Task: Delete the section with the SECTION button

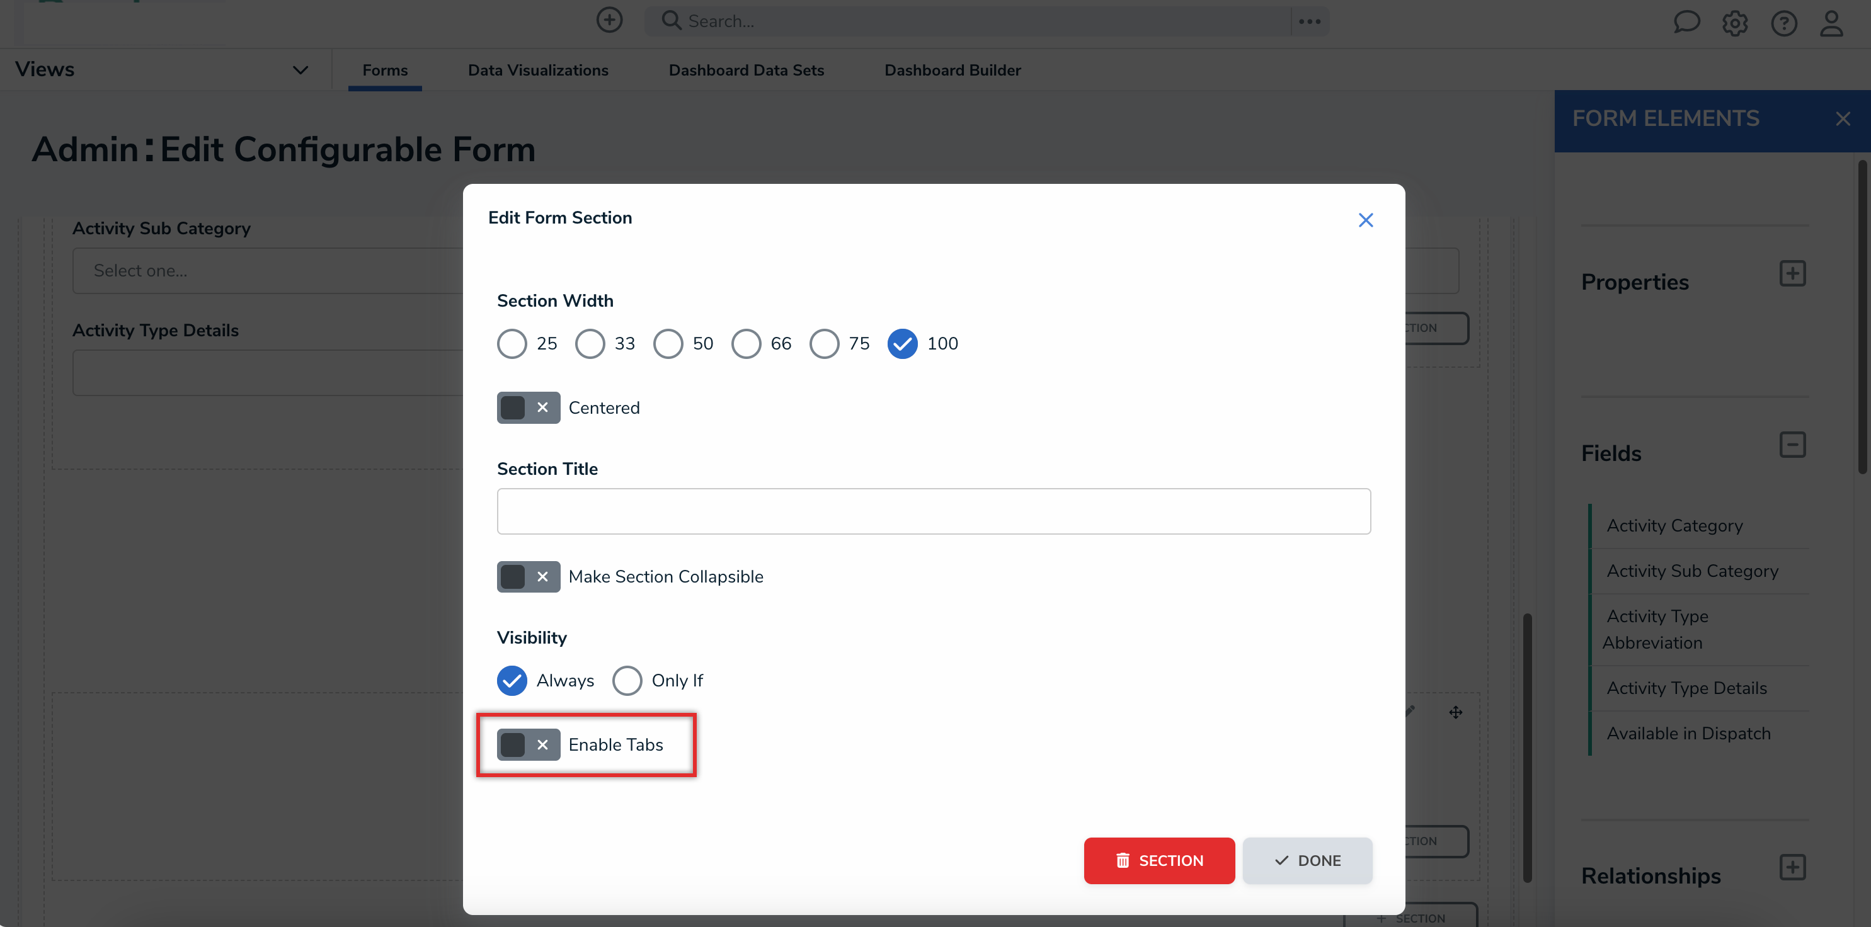Action: pyautogui.click(x=1159, y=860)
